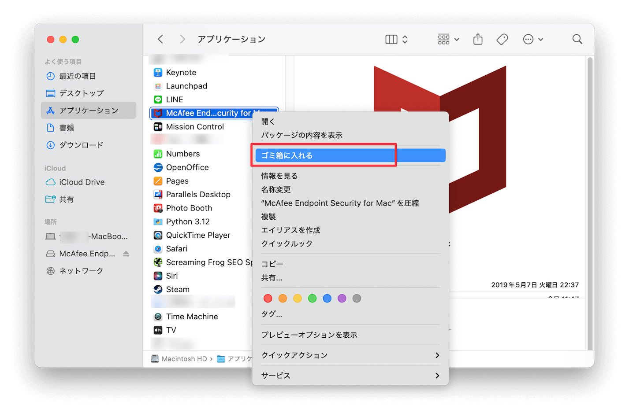The width and height of the screenshot is (629, 413).
Task: Select アプリケーション in sidebar
Action: tap(88, 111)
